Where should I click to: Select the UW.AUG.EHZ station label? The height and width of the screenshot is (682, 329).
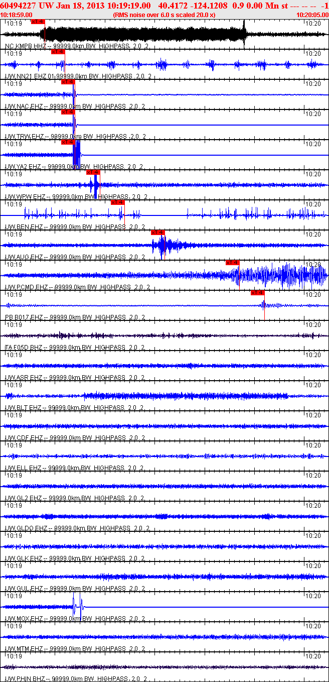[75, 257]
